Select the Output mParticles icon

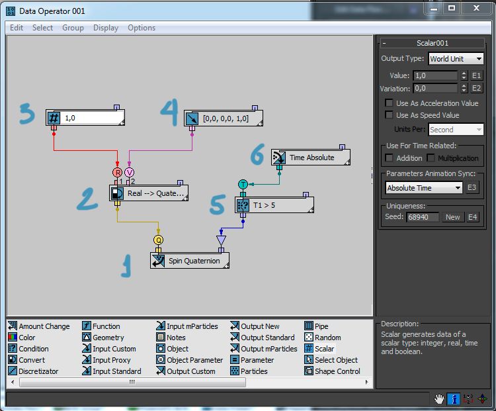click(235, 348)
